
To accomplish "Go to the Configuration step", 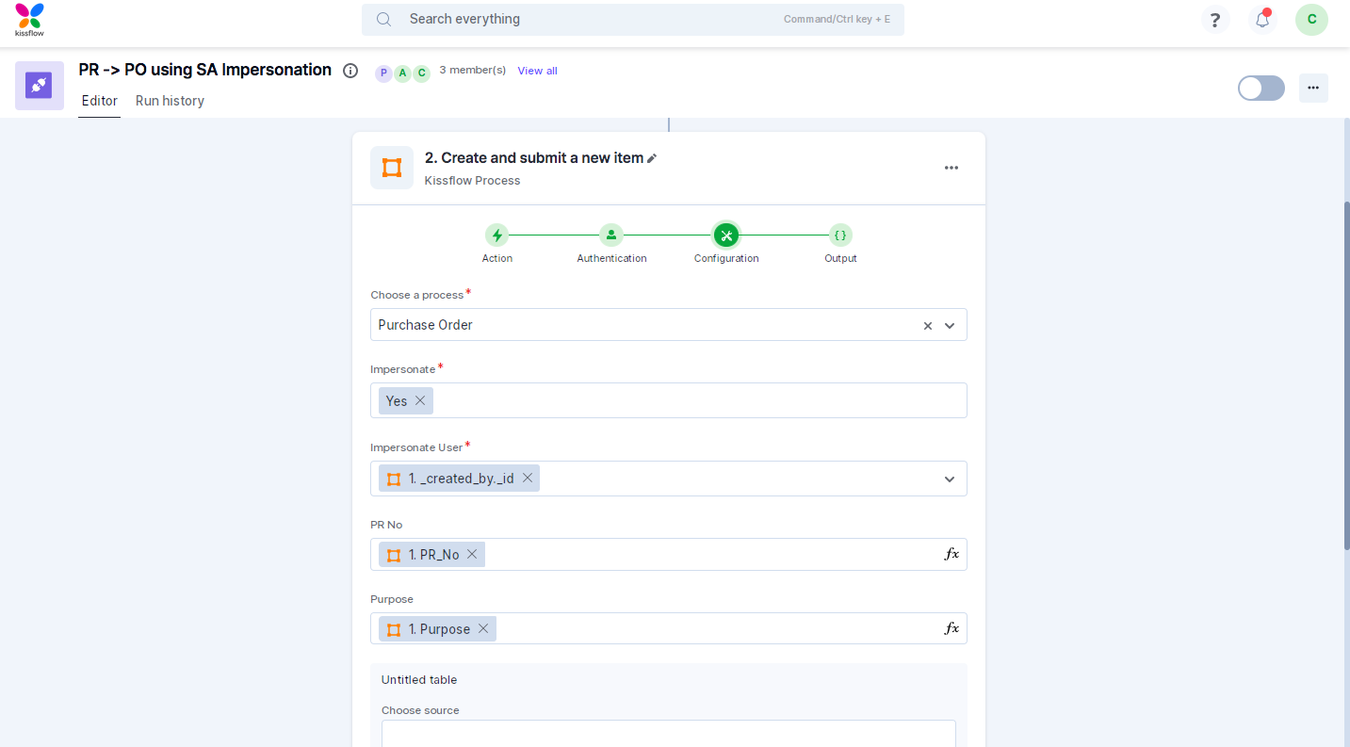I will [726, 235].
